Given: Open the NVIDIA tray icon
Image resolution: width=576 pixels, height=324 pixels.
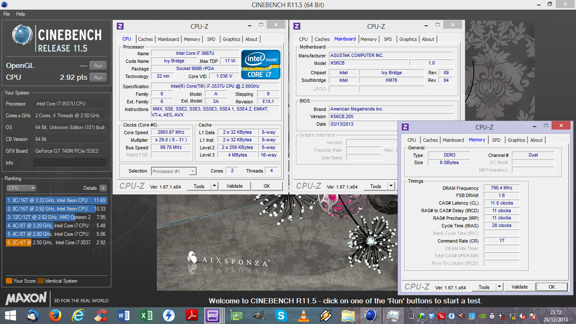Looking at the screenshot, I should tap(482, 316).
